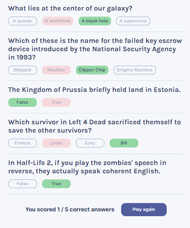Click the galaxy center question heading
Image resolution: width=190 pixels, height=228 pixels.
[70, 8]
